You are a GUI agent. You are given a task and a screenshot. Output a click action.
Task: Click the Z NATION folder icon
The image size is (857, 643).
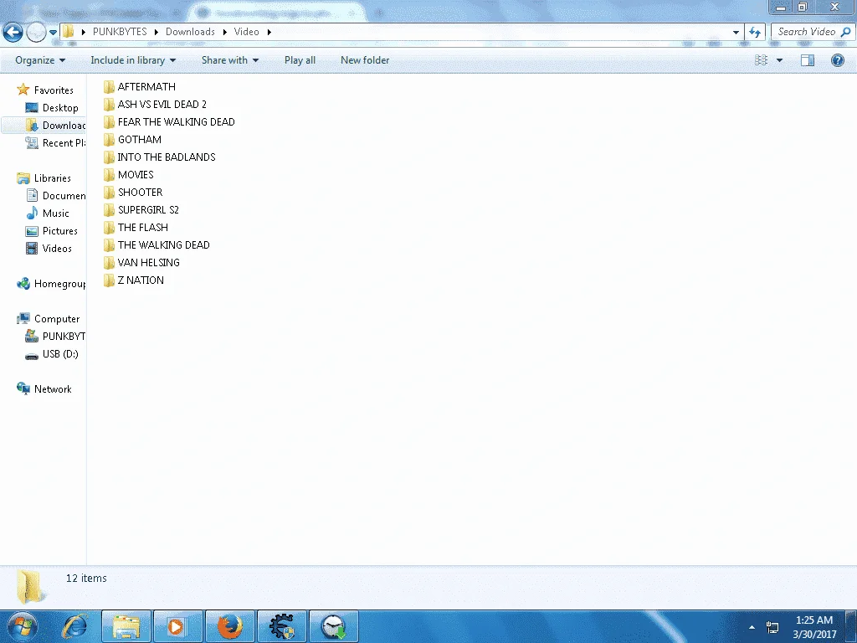click(110, 280)
